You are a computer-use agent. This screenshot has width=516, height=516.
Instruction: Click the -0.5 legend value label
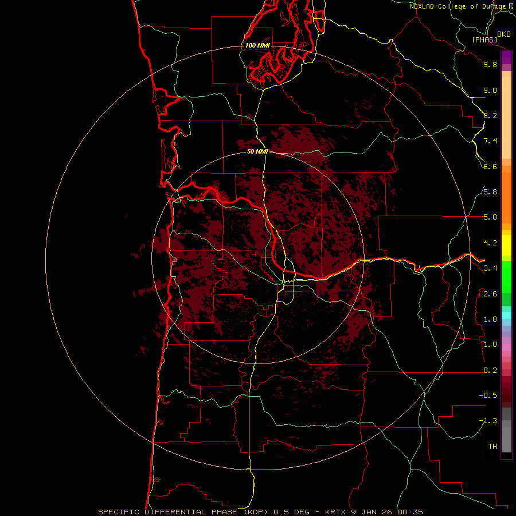(488, 396)
